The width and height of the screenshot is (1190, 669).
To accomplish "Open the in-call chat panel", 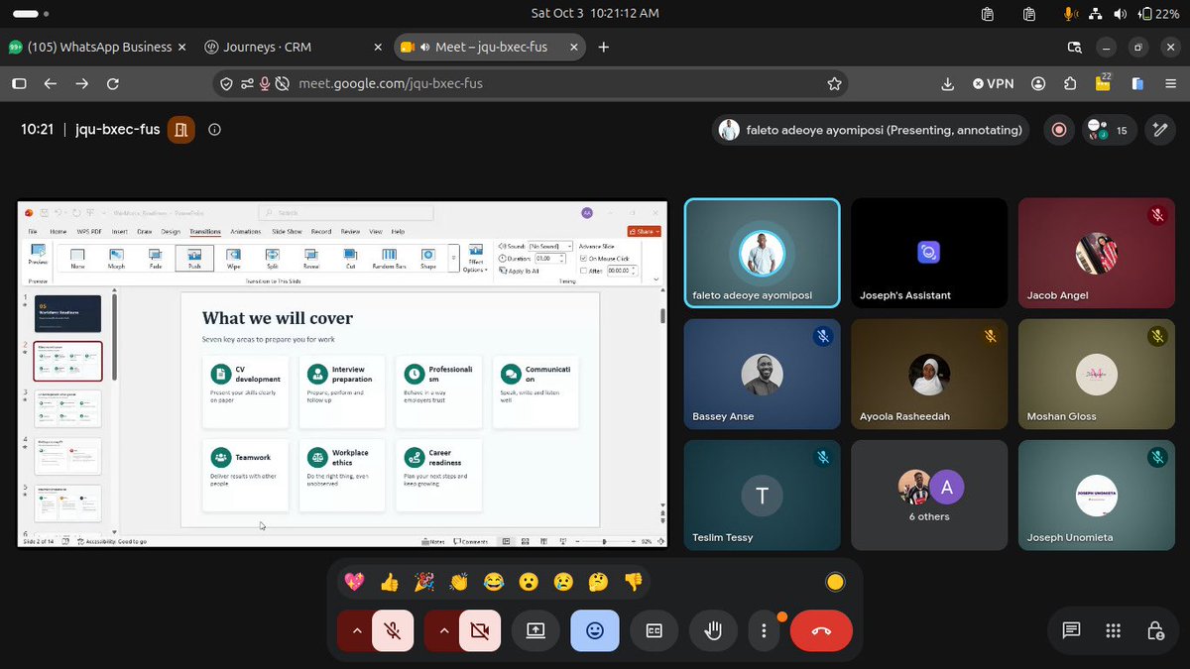I will (1071, 630).
